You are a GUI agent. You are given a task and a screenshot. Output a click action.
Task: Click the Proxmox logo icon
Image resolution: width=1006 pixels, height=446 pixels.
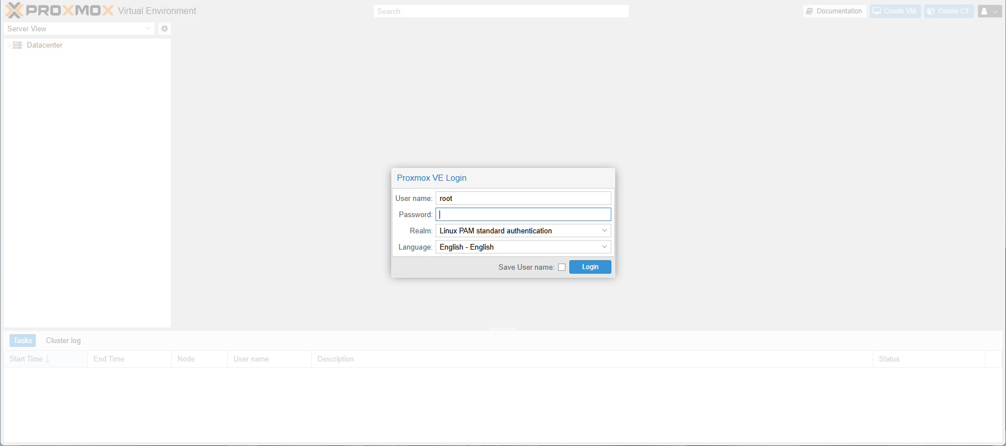tap(15, 11)
